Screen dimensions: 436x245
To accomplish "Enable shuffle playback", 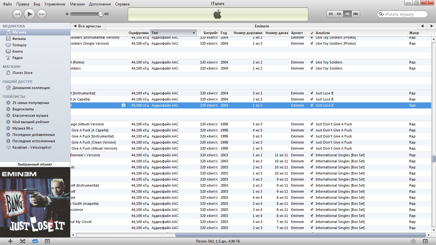I will click(22, 241).
